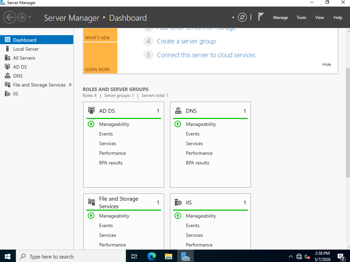Open the navigation history dropdown arrow
This screenshot has height=262, width=350.
[30, 18]
